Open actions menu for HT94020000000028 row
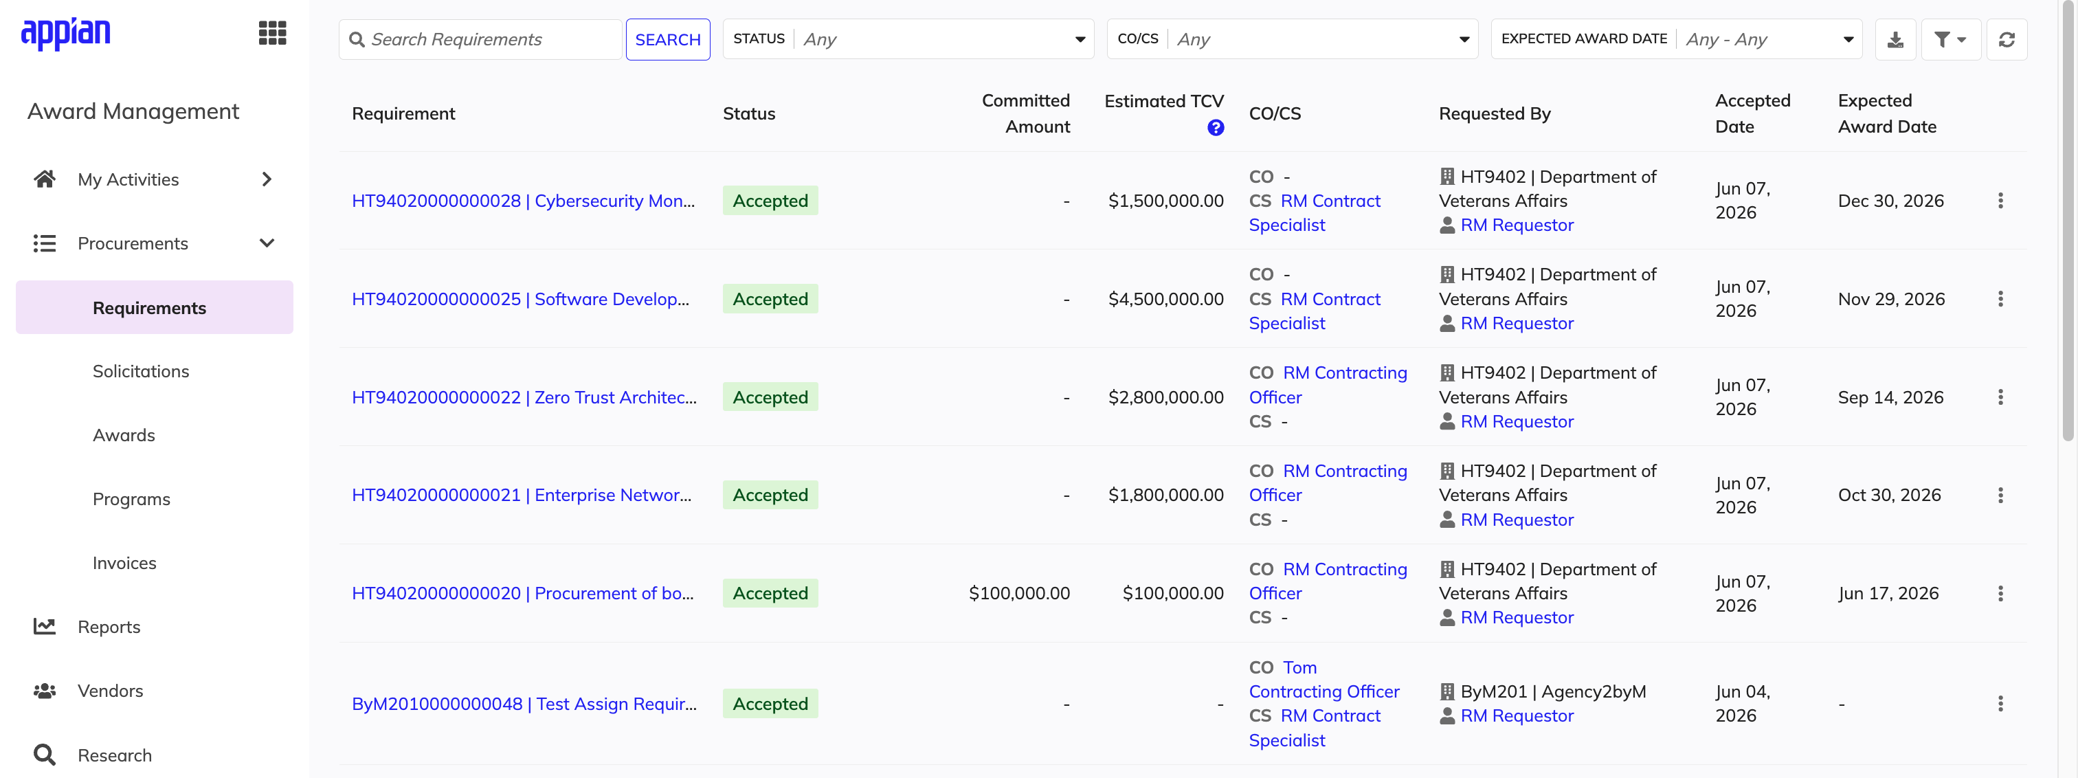This screenshot has height=778, width=2078. coord(2000,201)
